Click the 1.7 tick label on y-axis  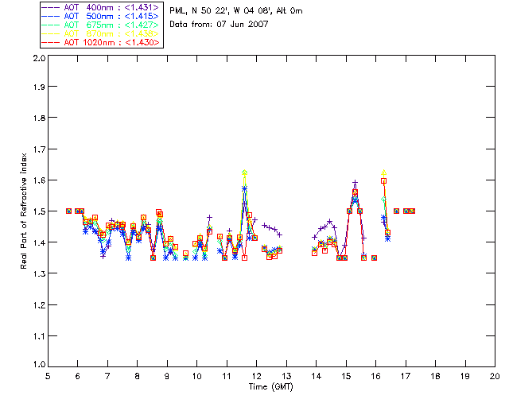pyautogui.click(x=39, y=149)
